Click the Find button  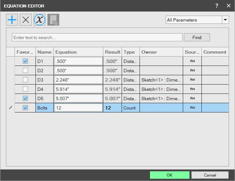pos(197,37)
